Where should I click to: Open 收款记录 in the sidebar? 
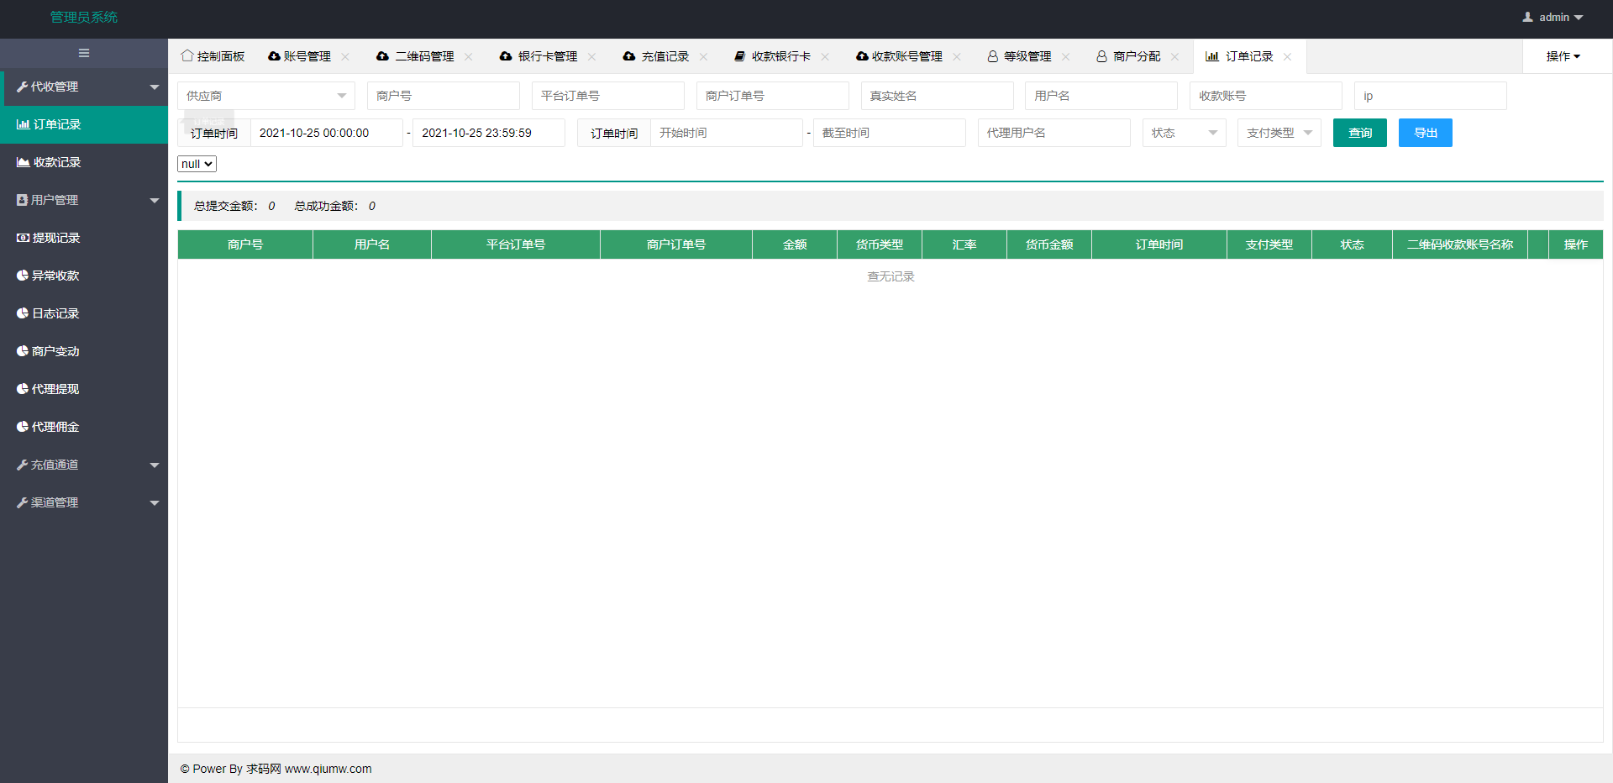point(84,162)
